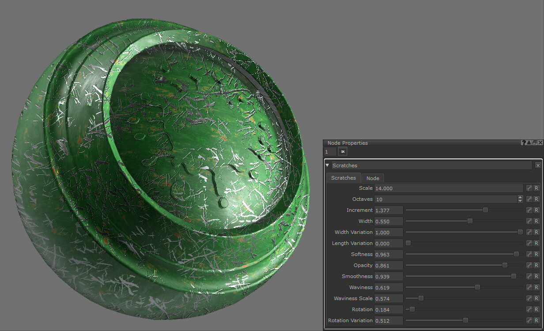Collapse the Node Properties panel with the triangle icon

pyautogui.click(x=529, y=143)
